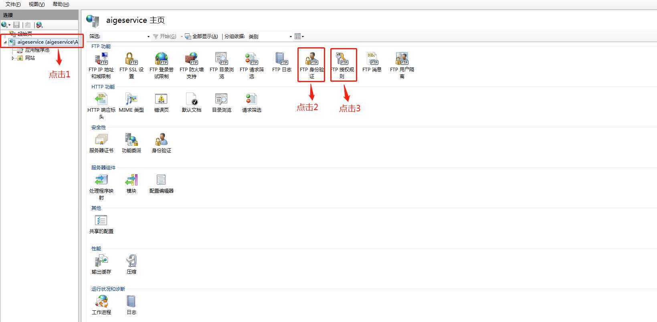
Task: Open FTP SSL 设置 icon
Action: coord(131,66)
